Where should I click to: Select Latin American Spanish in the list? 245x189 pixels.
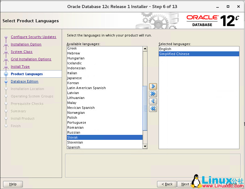[105, 88]
